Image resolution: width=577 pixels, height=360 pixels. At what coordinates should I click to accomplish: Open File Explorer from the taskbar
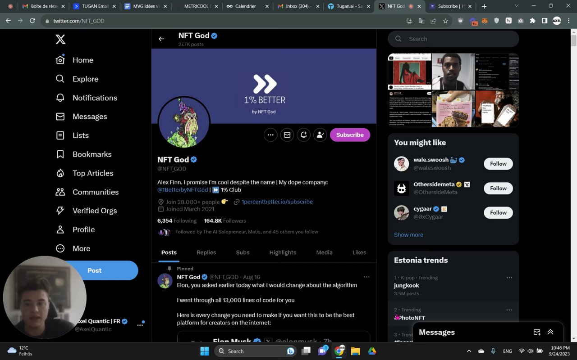[x=355, y=351]
